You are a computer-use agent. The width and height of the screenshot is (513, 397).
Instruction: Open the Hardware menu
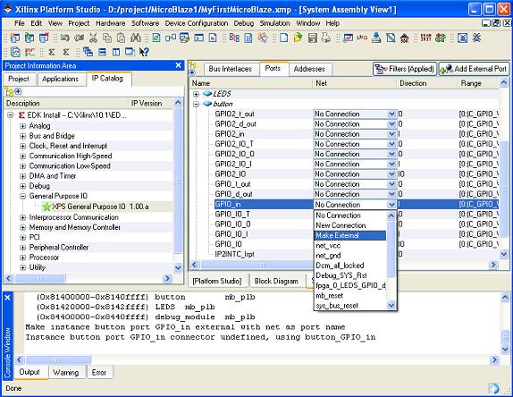tap(110, 23)
